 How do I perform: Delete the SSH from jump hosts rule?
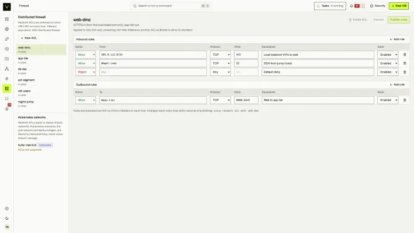404,63
